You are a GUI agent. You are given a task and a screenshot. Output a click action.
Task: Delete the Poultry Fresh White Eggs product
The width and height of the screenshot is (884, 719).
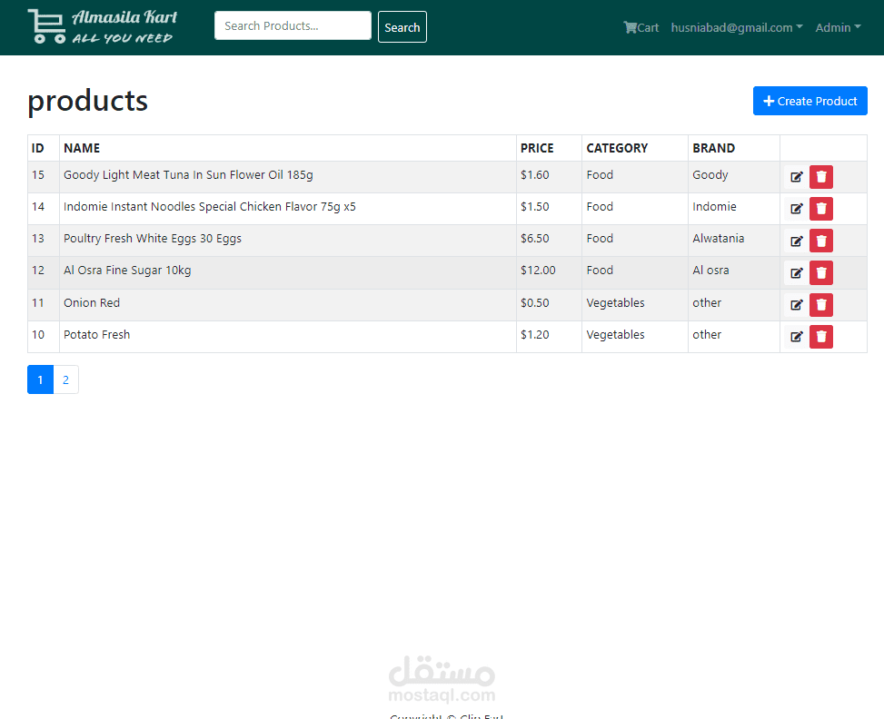coord(821,241)
